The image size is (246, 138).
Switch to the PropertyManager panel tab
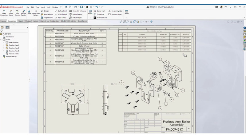coord(7,27)
